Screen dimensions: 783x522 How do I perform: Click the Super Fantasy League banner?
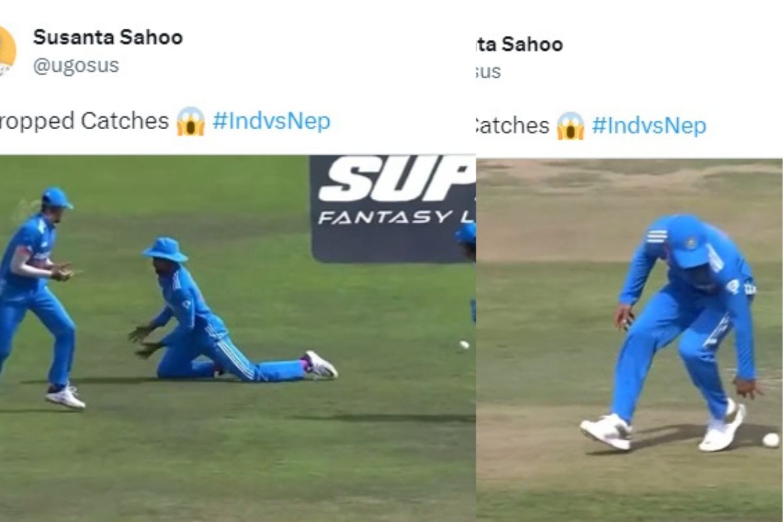(392, 209)
